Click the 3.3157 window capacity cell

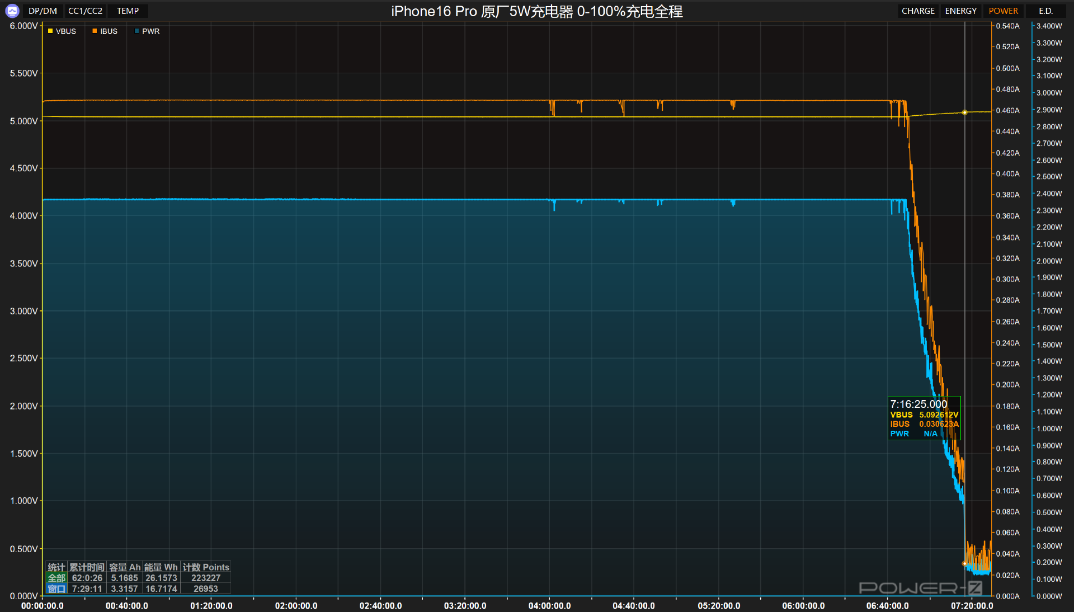(x=125, y=589)
